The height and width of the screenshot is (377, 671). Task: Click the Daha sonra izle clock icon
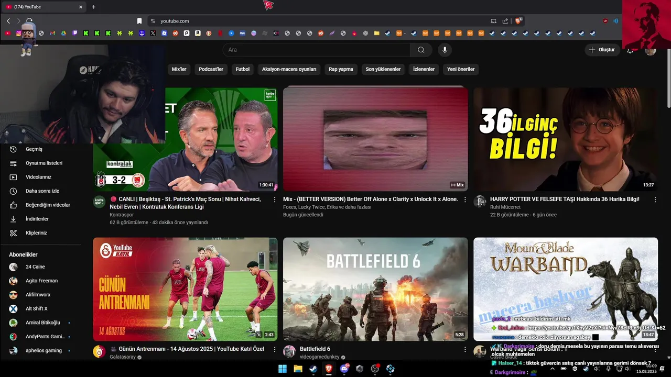[x=13, y=191]
